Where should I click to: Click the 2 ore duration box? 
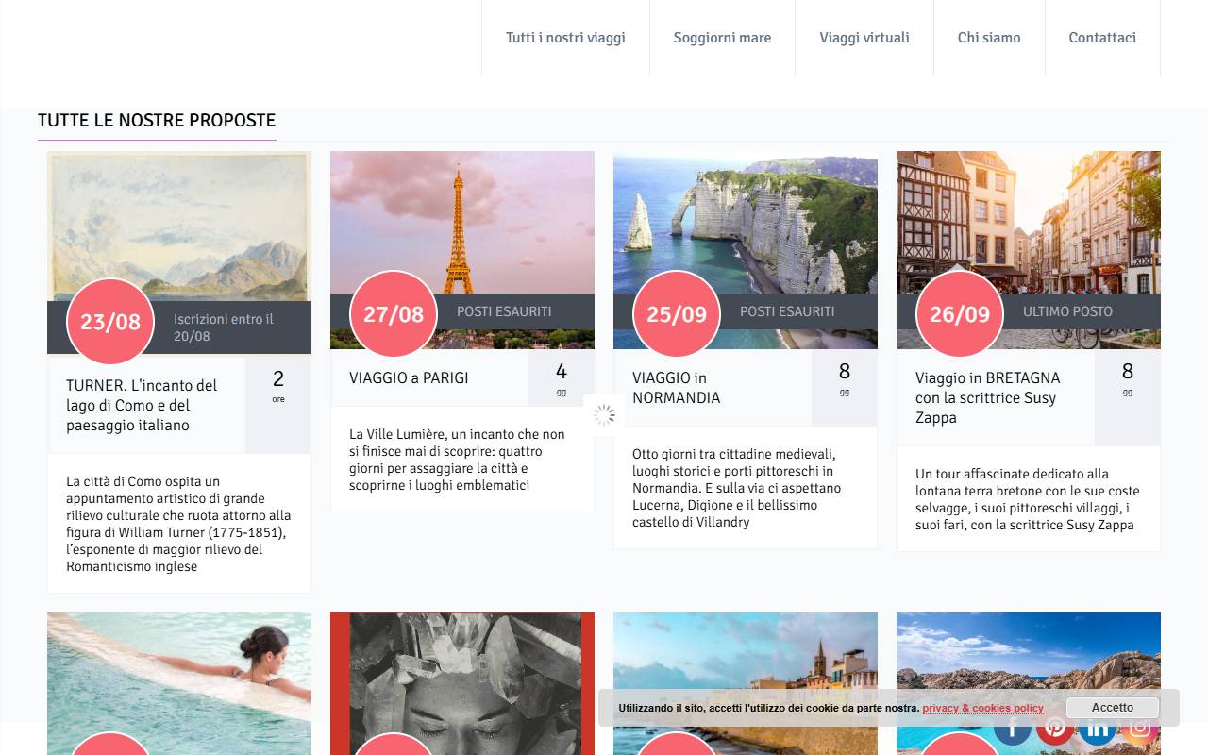click(278, 405)
